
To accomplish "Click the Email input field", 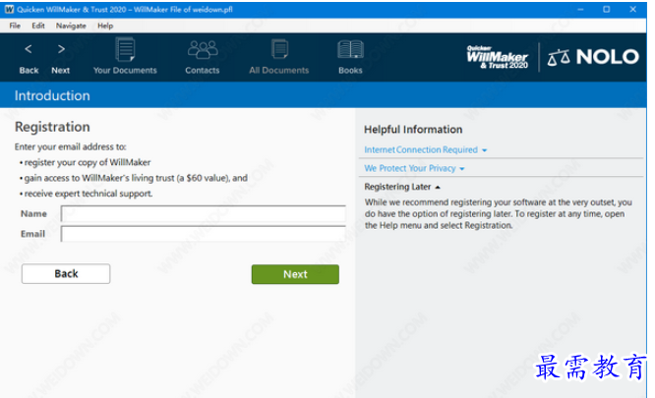I will tap(203, 234).
